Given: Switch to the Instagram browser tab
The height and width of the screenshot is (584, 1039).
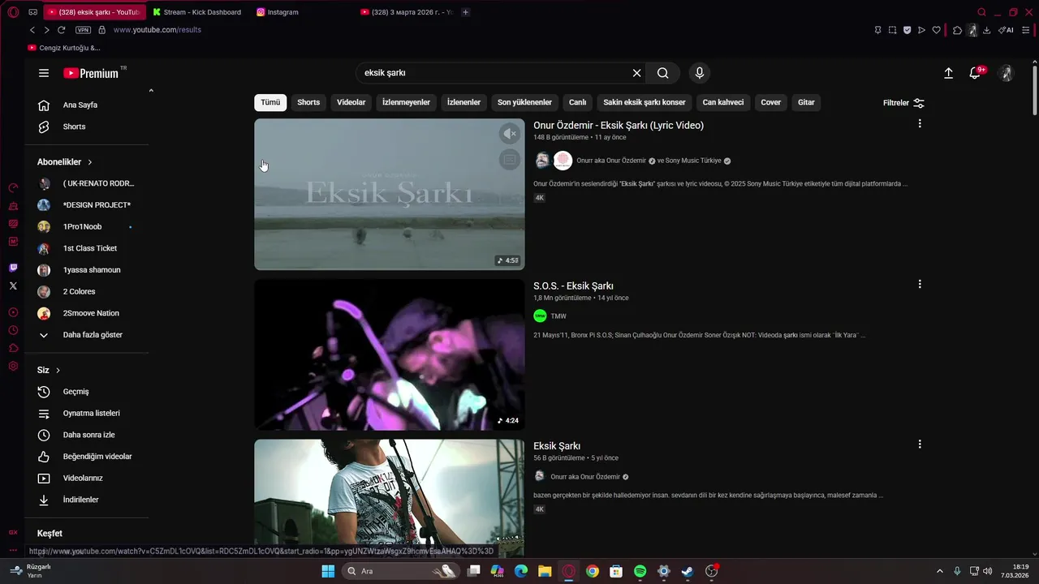Looking at the screenshot, I should coord(282,12).
